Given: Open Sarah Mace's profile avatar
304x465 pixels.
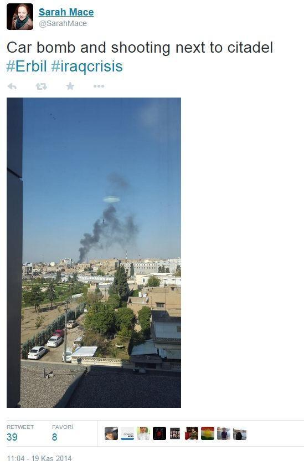Looking at the screenshot, I should click(x=20, y=17).
